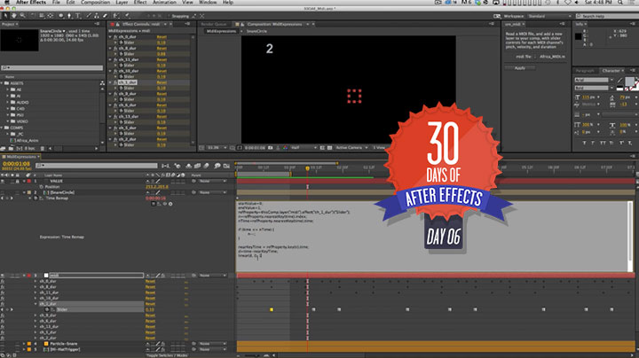Toggle visibility of midi layer 3
This screenshot has width=639, height=358.
pyautogui.click(x=3, y=276)
